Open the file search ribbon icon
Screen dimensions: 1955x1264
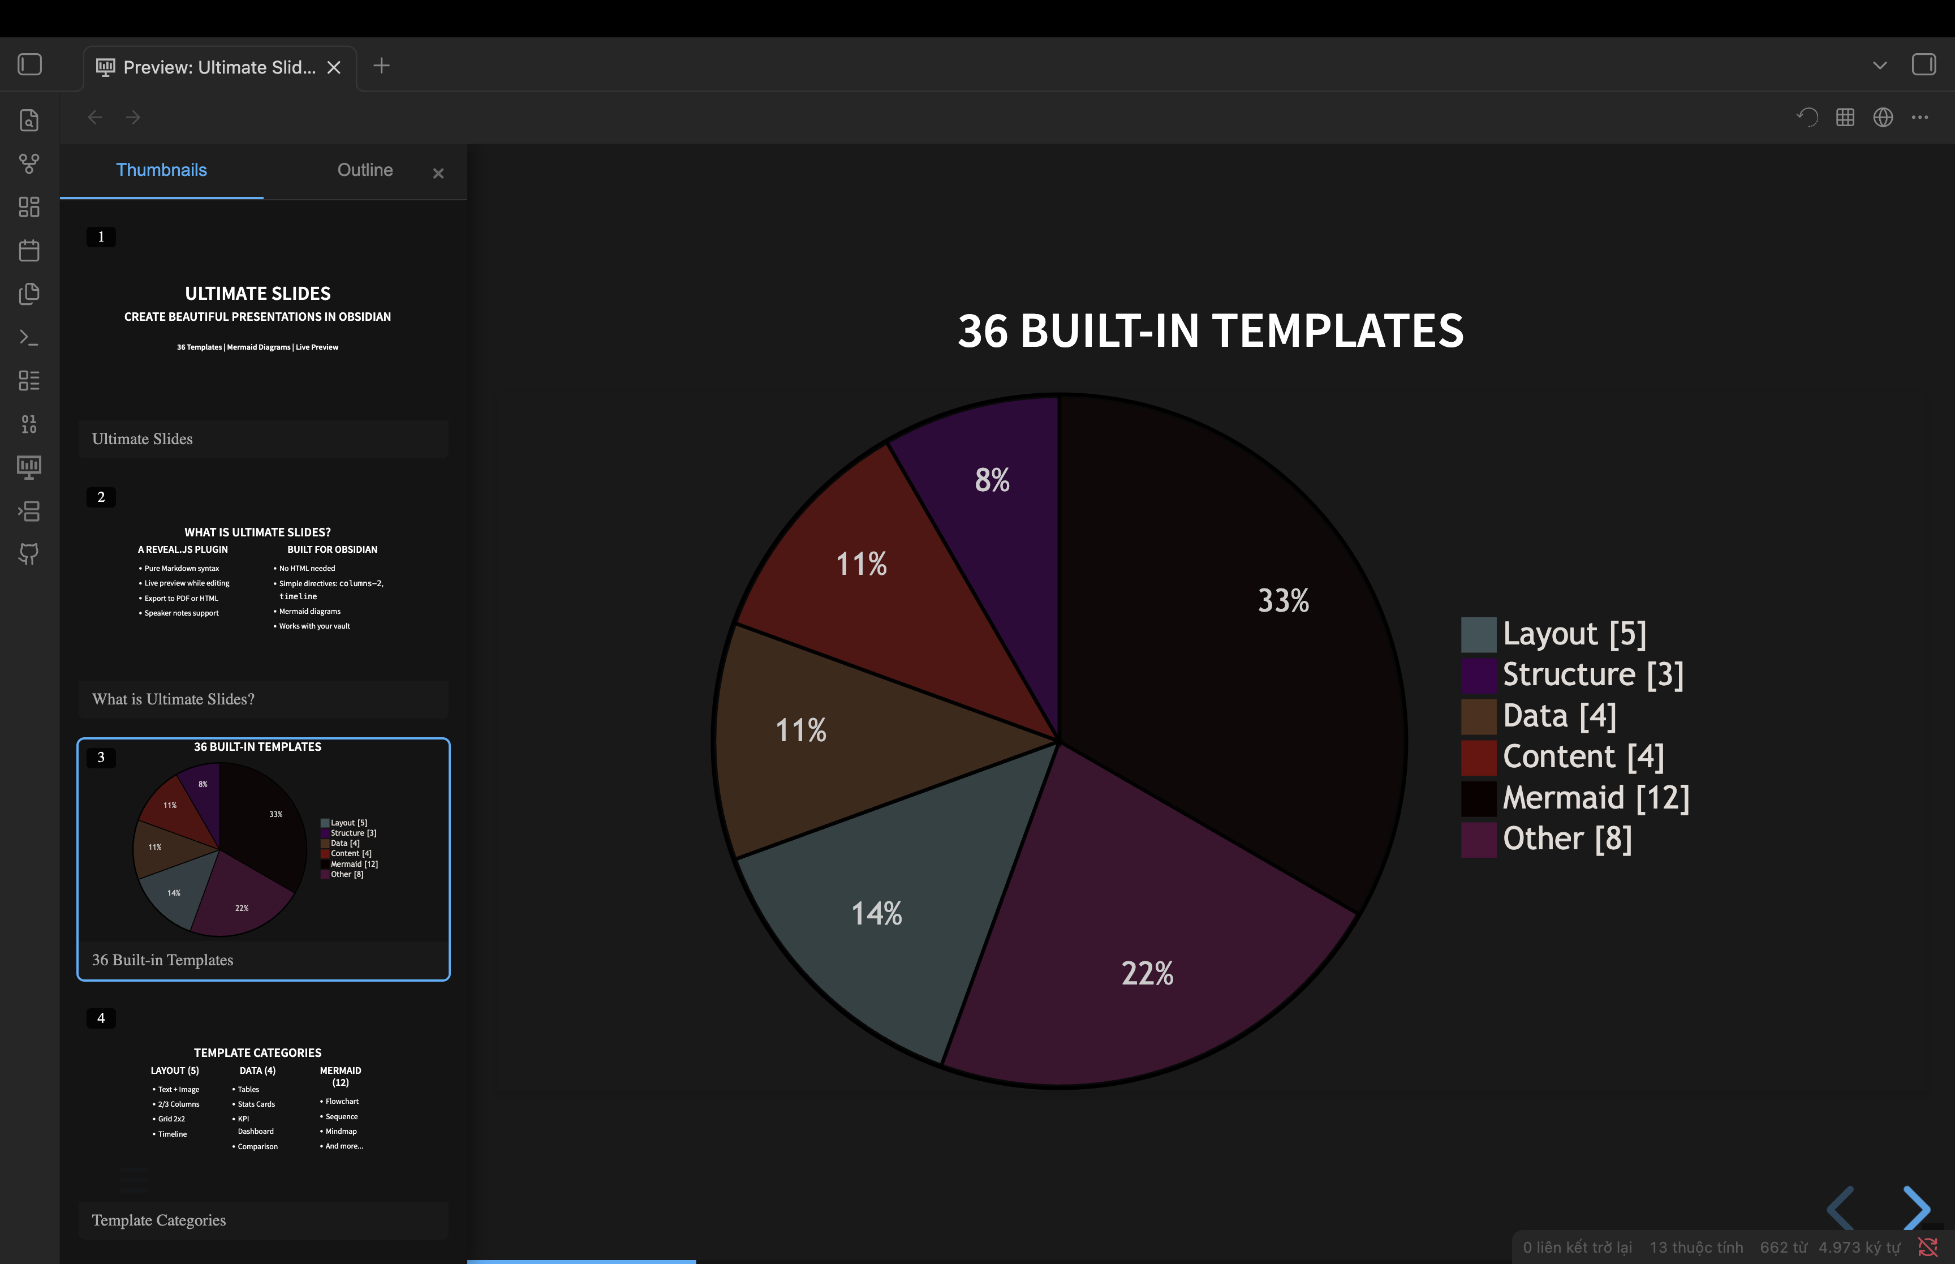[29, 120]
